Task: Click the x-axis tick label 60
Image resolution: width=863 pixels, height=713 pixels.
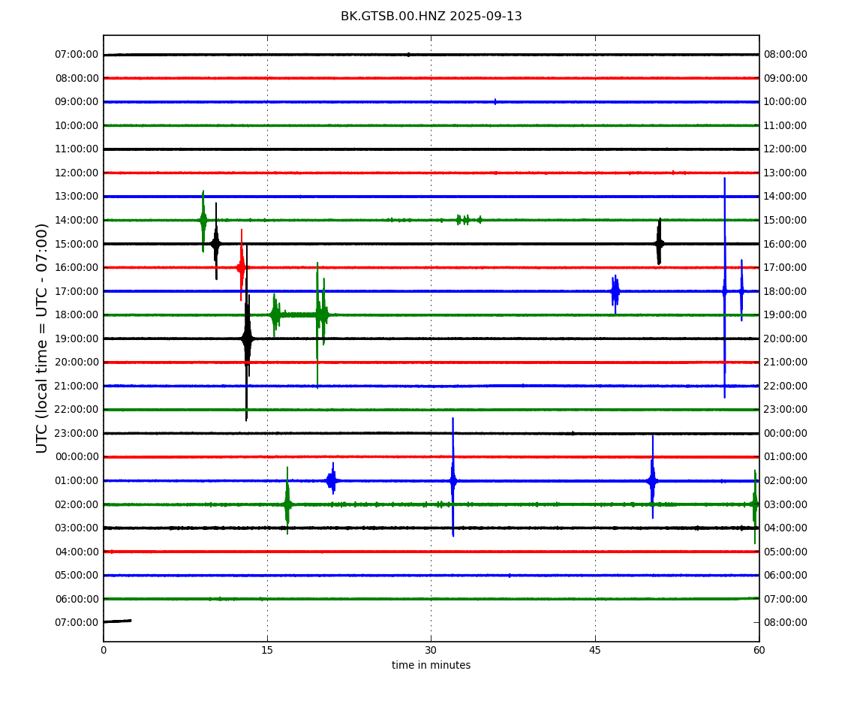Action: pyautogui.click(x=759, y=650)
